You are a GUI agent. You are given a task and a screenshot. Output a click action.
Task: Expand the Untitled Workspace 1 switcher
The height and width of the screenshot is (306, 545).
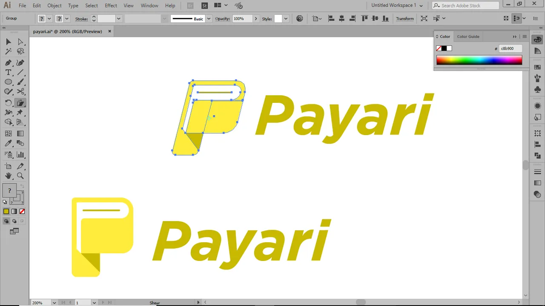click(397, 6)
